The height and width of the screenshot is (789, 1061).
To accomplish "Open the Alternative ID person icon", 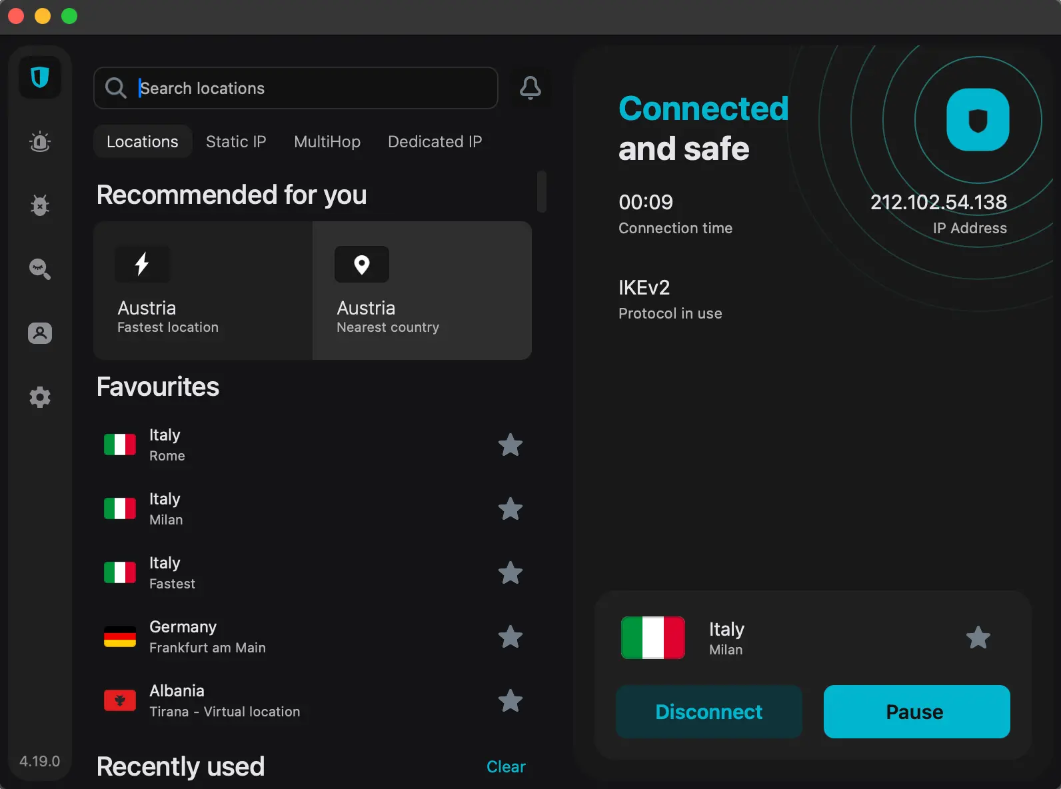I will [40, 333].
